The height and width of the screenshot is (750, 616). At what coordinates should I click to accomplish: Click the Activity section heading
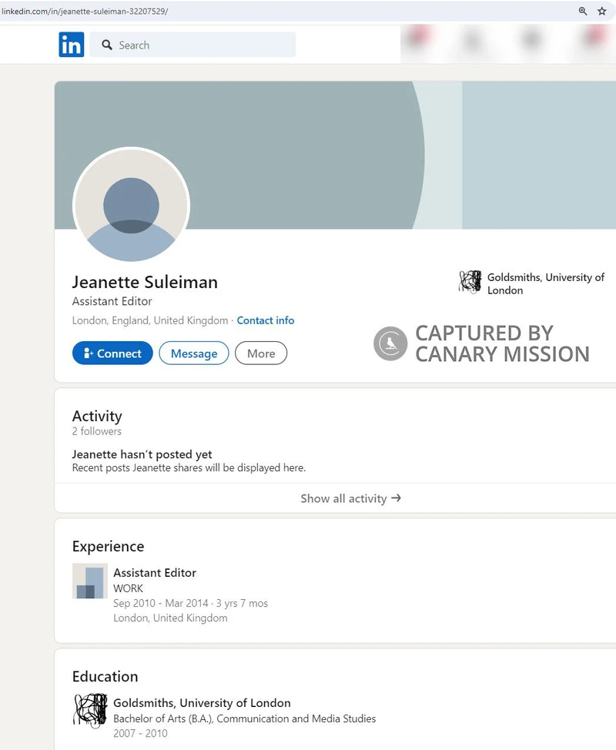click(x=97, y=416)
